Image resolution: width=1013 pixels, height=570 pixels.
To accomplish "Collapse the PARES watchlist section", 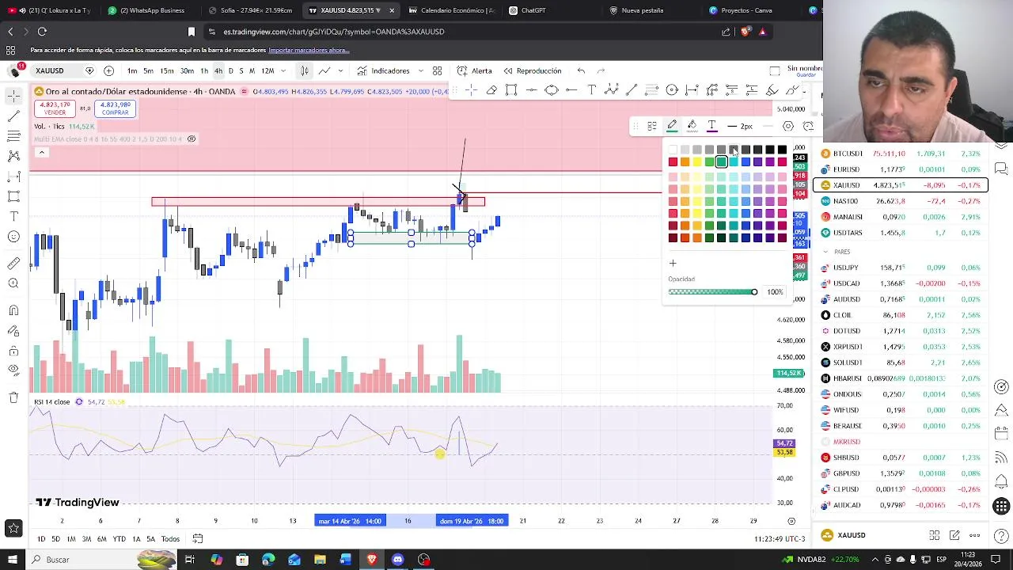I will click(x=826, y=252).
